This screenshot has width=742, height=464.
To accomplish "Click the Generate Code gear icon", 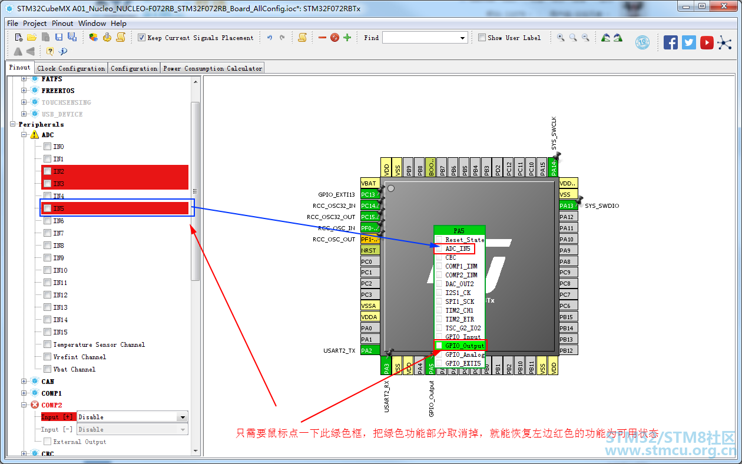I will click(107, 37).
